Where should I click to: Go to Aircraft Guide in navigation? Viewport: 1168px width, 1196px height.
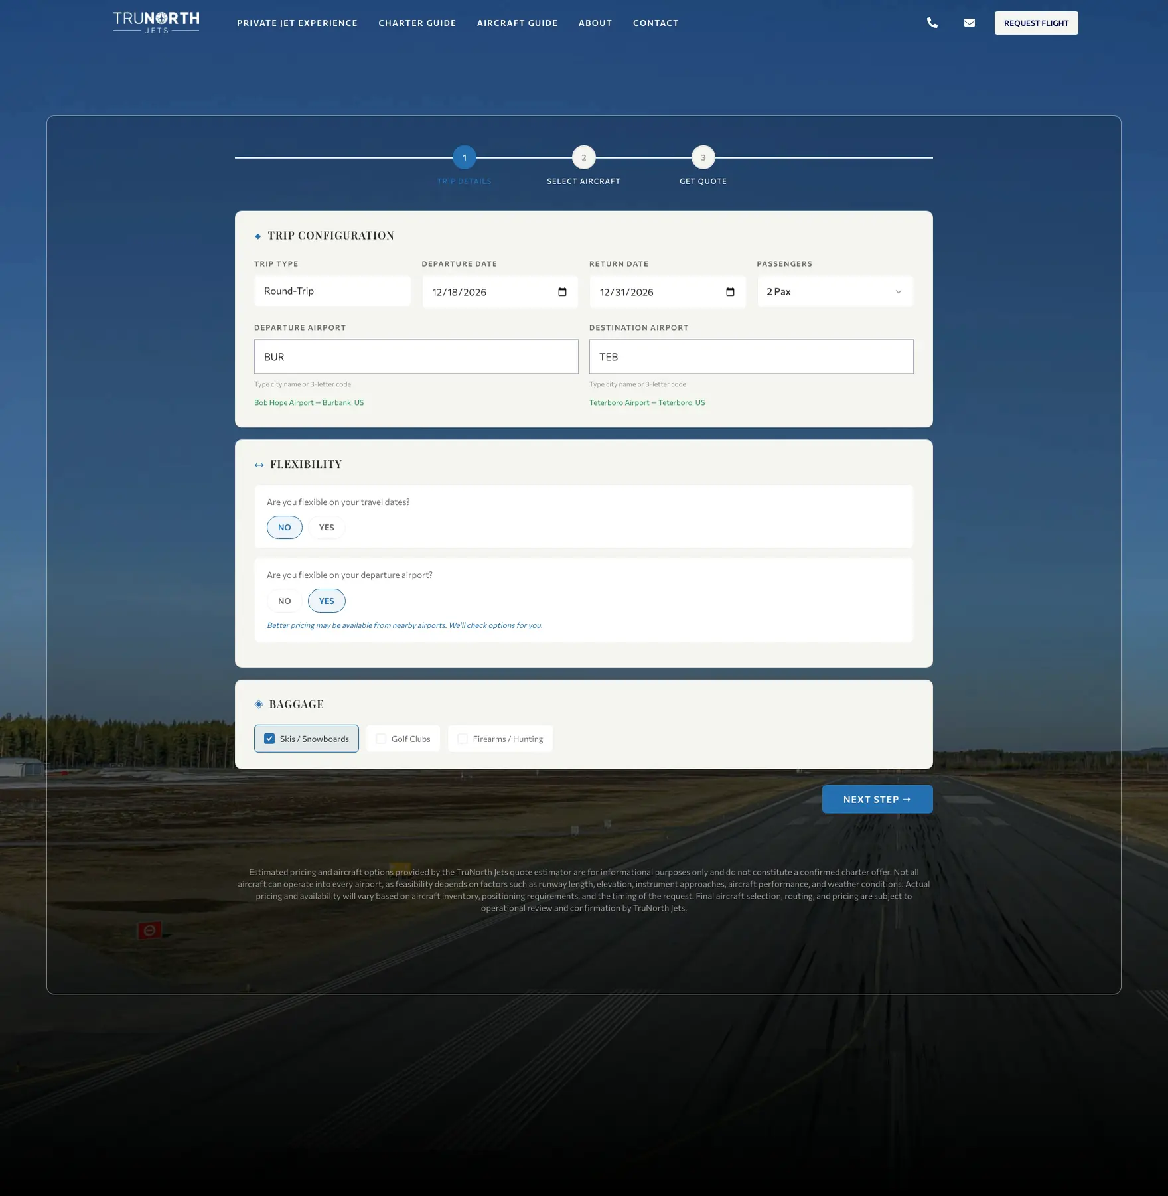tap(518, 23)
